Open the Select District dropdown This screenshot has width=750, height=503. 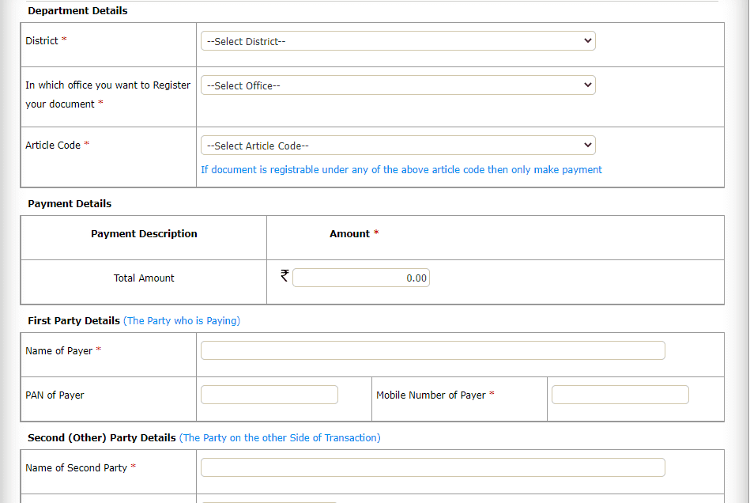click(x=398, y=41)
